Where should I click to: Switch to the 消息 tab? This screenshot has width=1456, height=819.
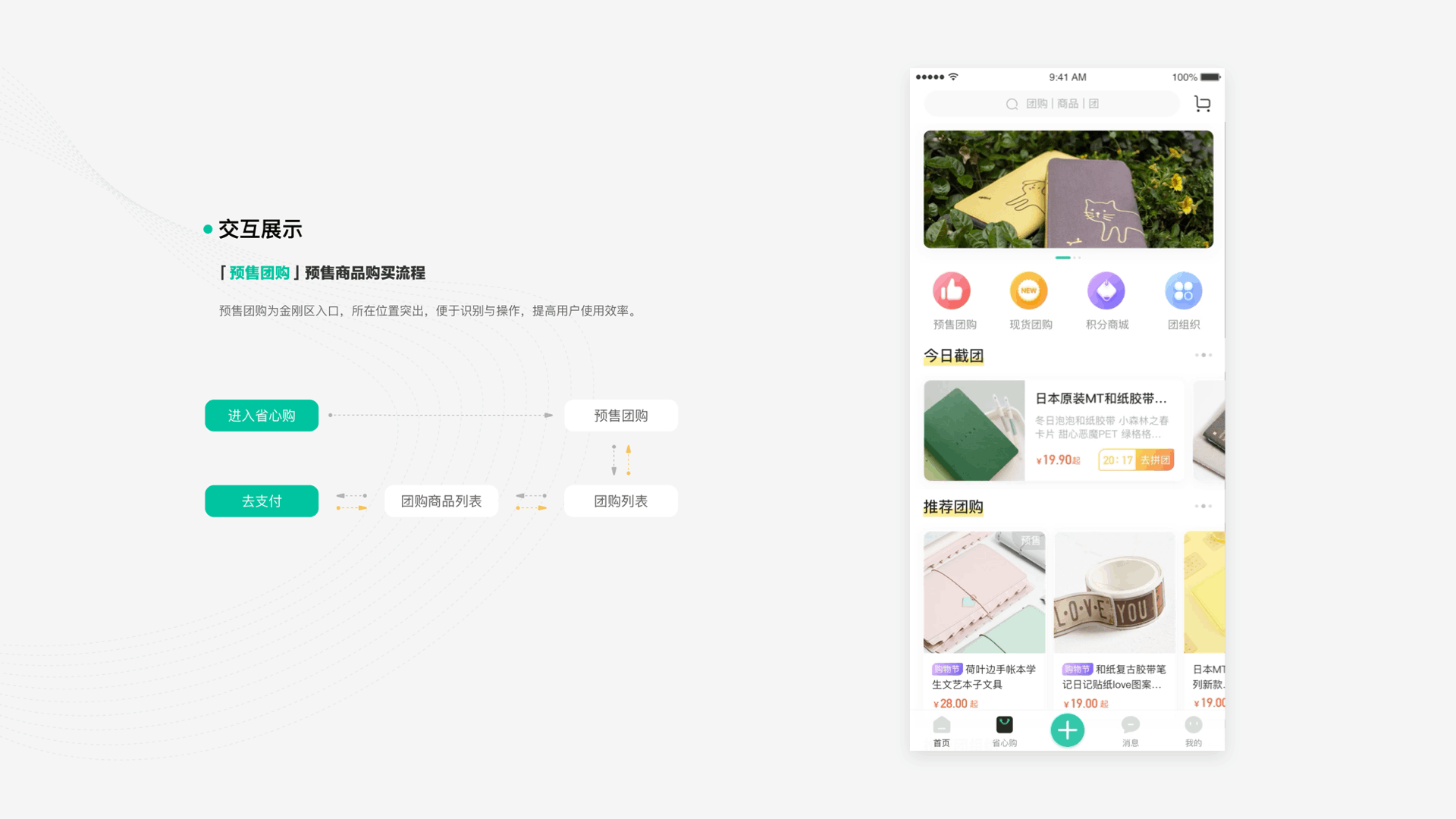[x=1131, y=732]
